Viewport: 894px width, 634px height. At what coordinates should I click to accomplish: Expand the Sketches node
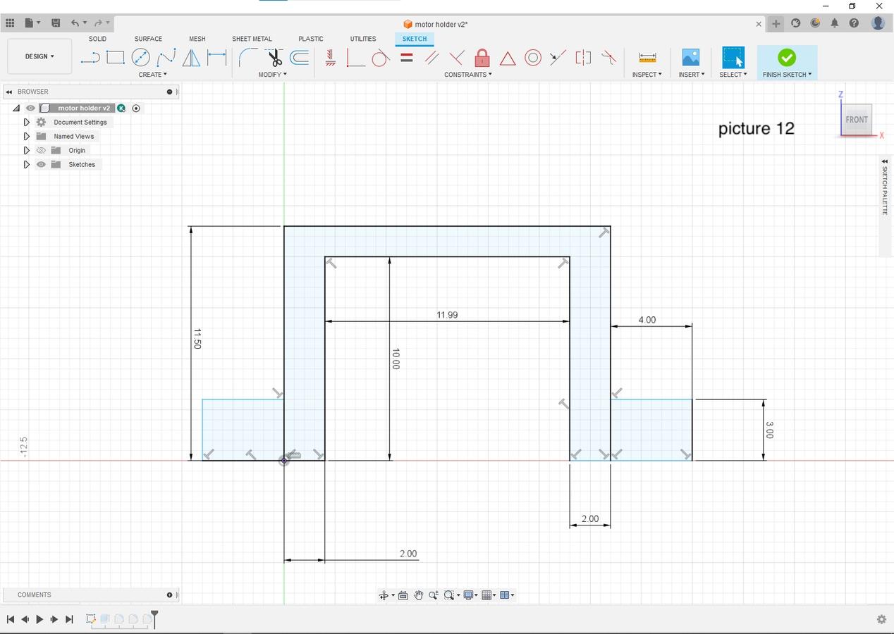click(x=26, y=164)
